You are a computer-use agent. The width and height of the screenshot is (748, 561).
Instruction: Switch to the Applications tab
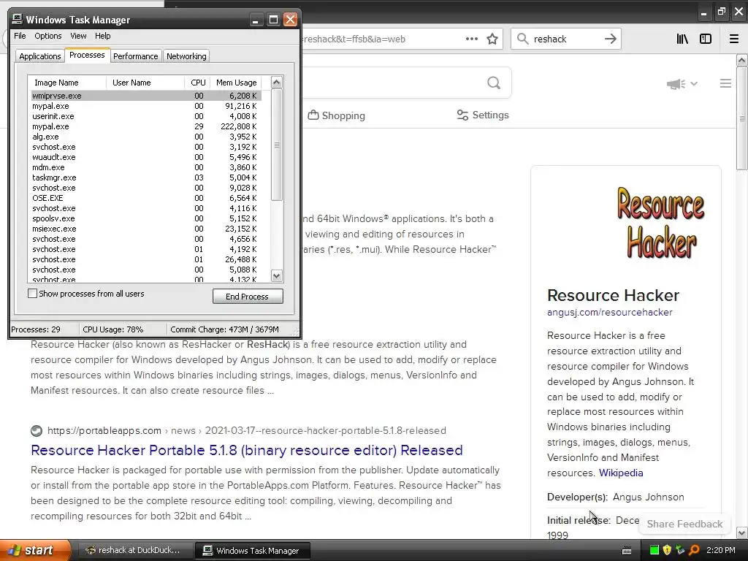[x=40, y=56]
